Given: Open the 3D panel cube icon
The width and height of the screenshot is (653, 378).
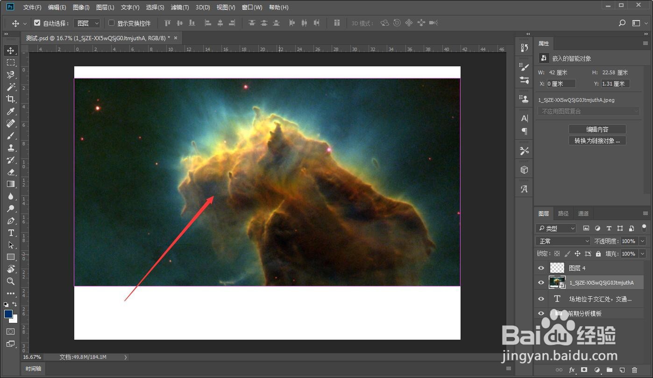Looking at the screenshot, I should click(525, 170).
